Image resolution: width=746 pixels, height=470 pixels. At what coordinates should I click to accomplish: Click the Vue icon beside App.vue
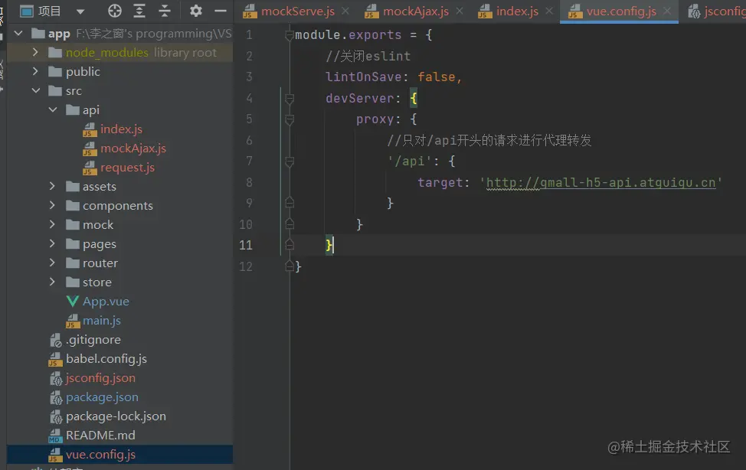point(72,301)
